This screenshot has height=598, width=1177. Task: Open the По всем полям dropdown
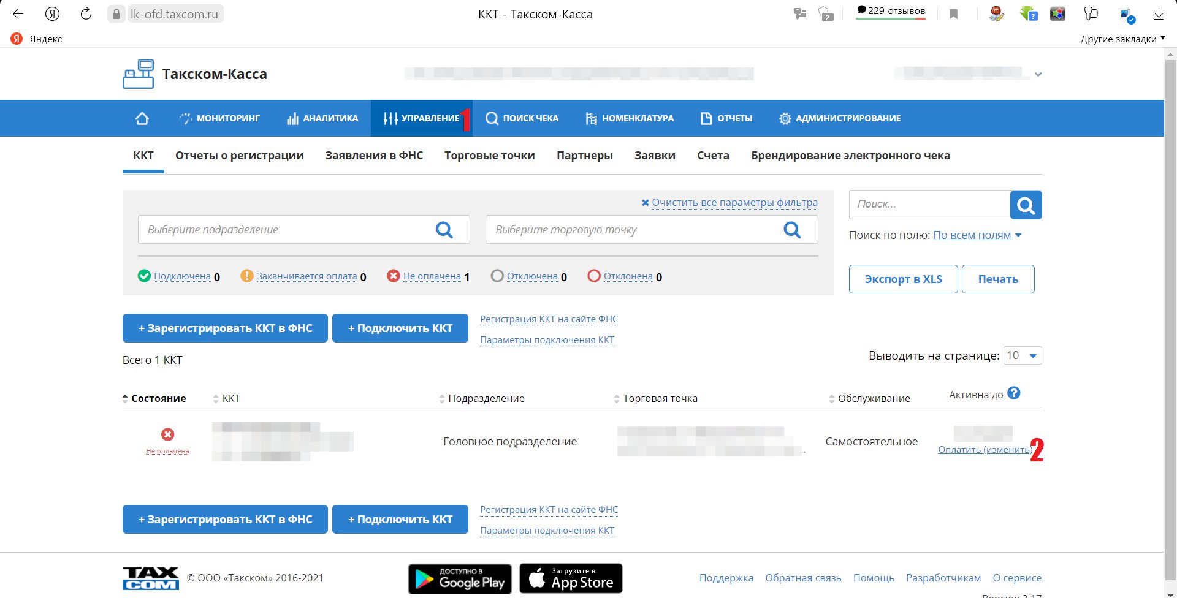point(977,235)
